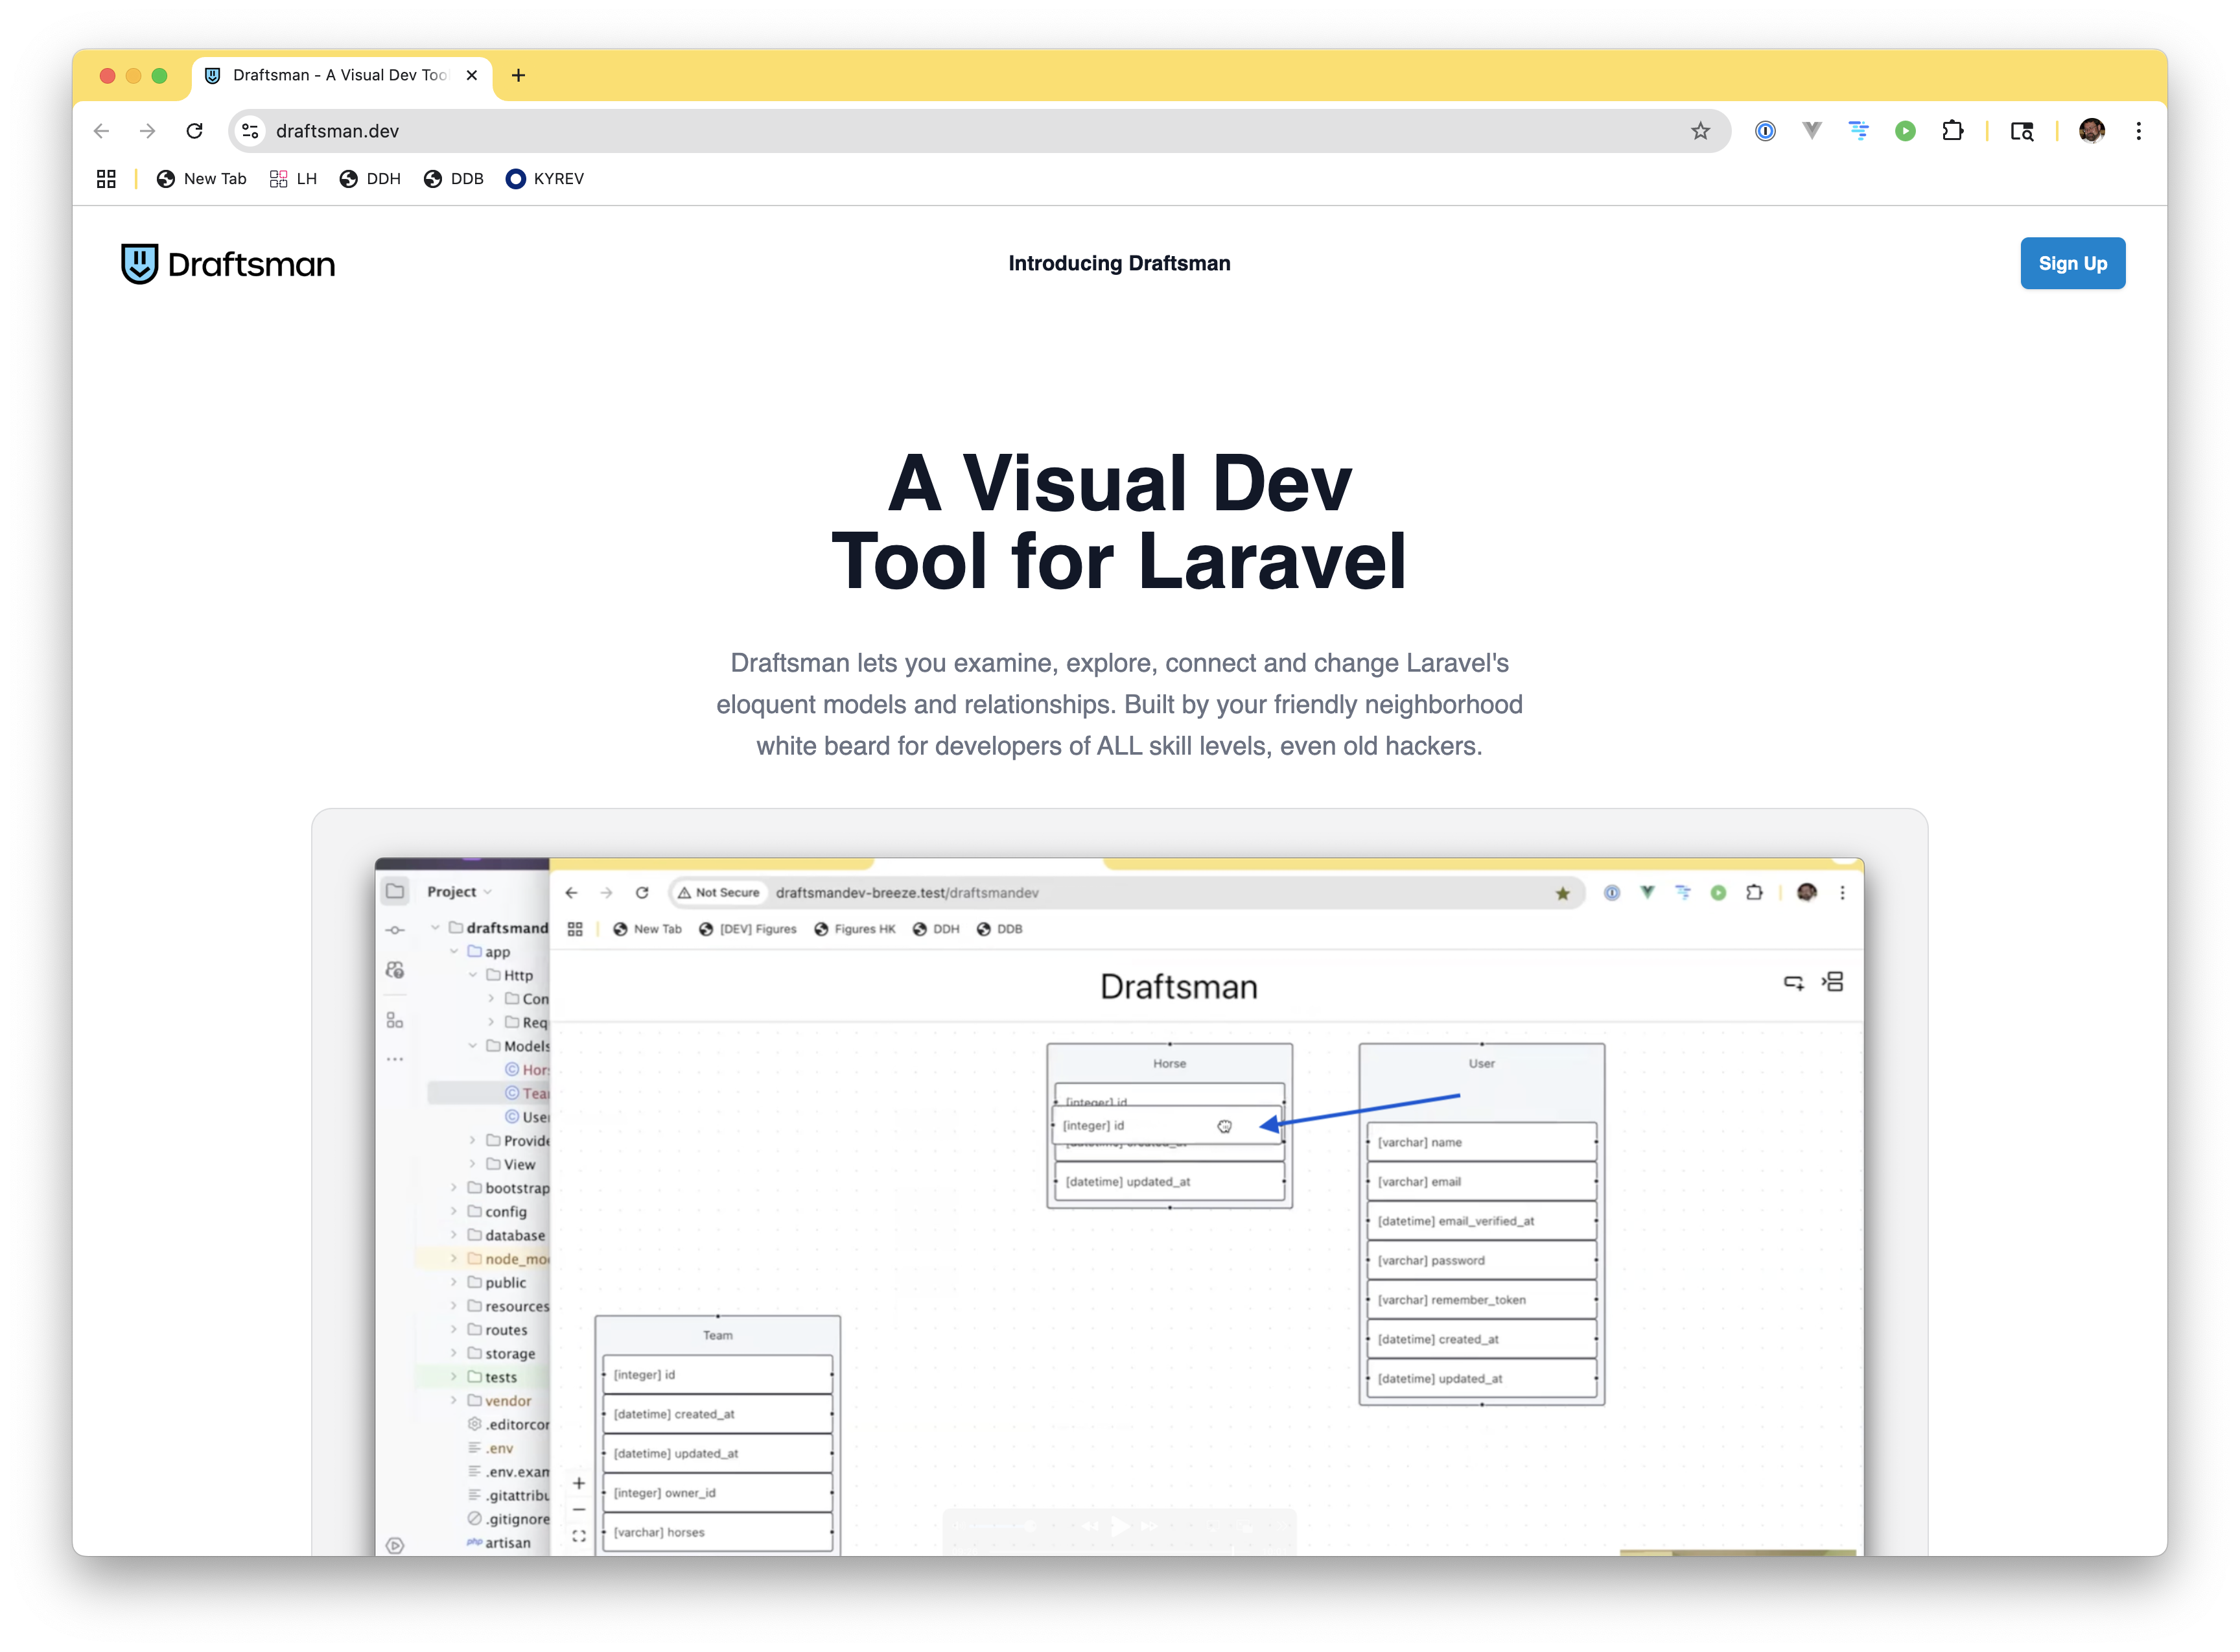This screenshot has height=1652, width=2240.
Task: View site information icon in address bar
Action: click(x=251, y=131)
